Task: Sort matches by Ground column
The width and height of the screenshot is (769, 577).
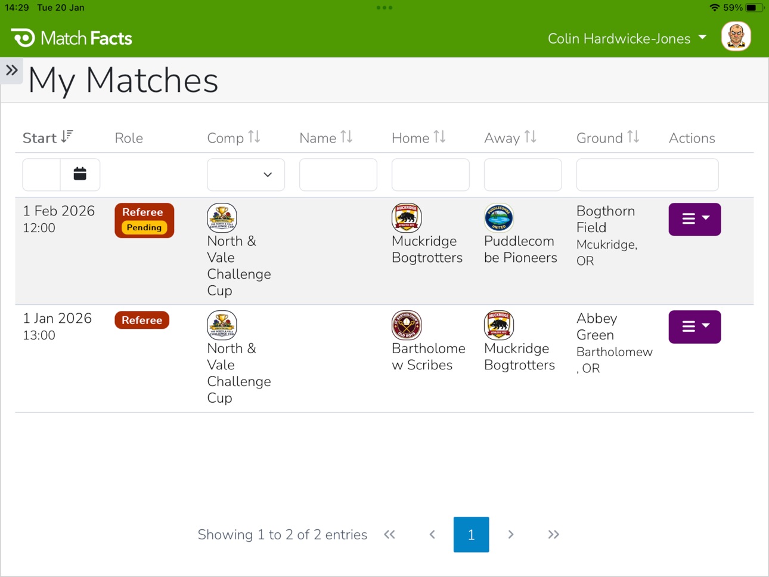Action: [x=607, y=138]
